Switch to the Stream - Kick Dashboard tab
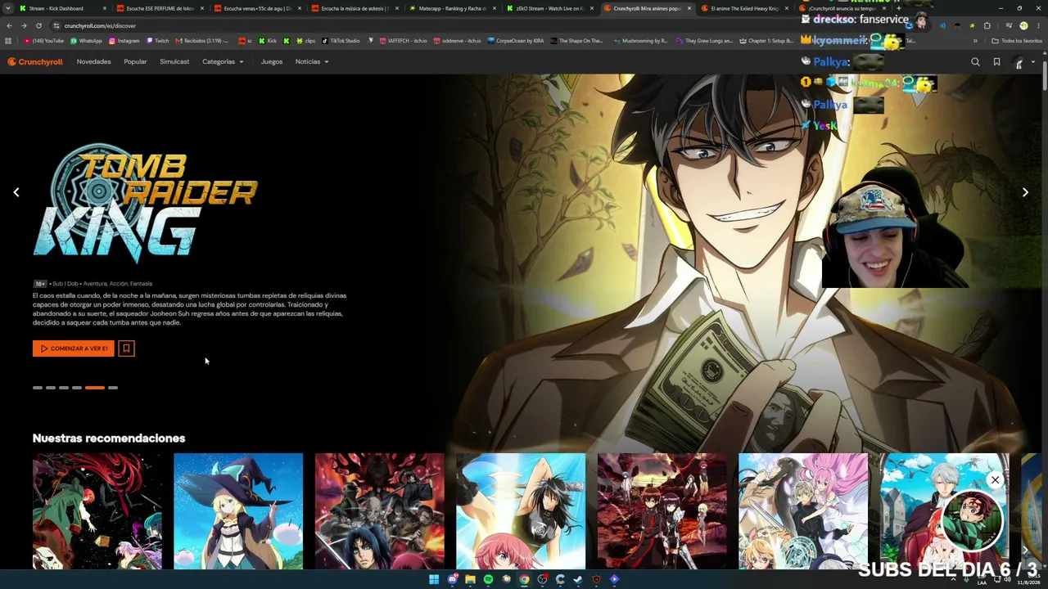 [x=63, y=8]
